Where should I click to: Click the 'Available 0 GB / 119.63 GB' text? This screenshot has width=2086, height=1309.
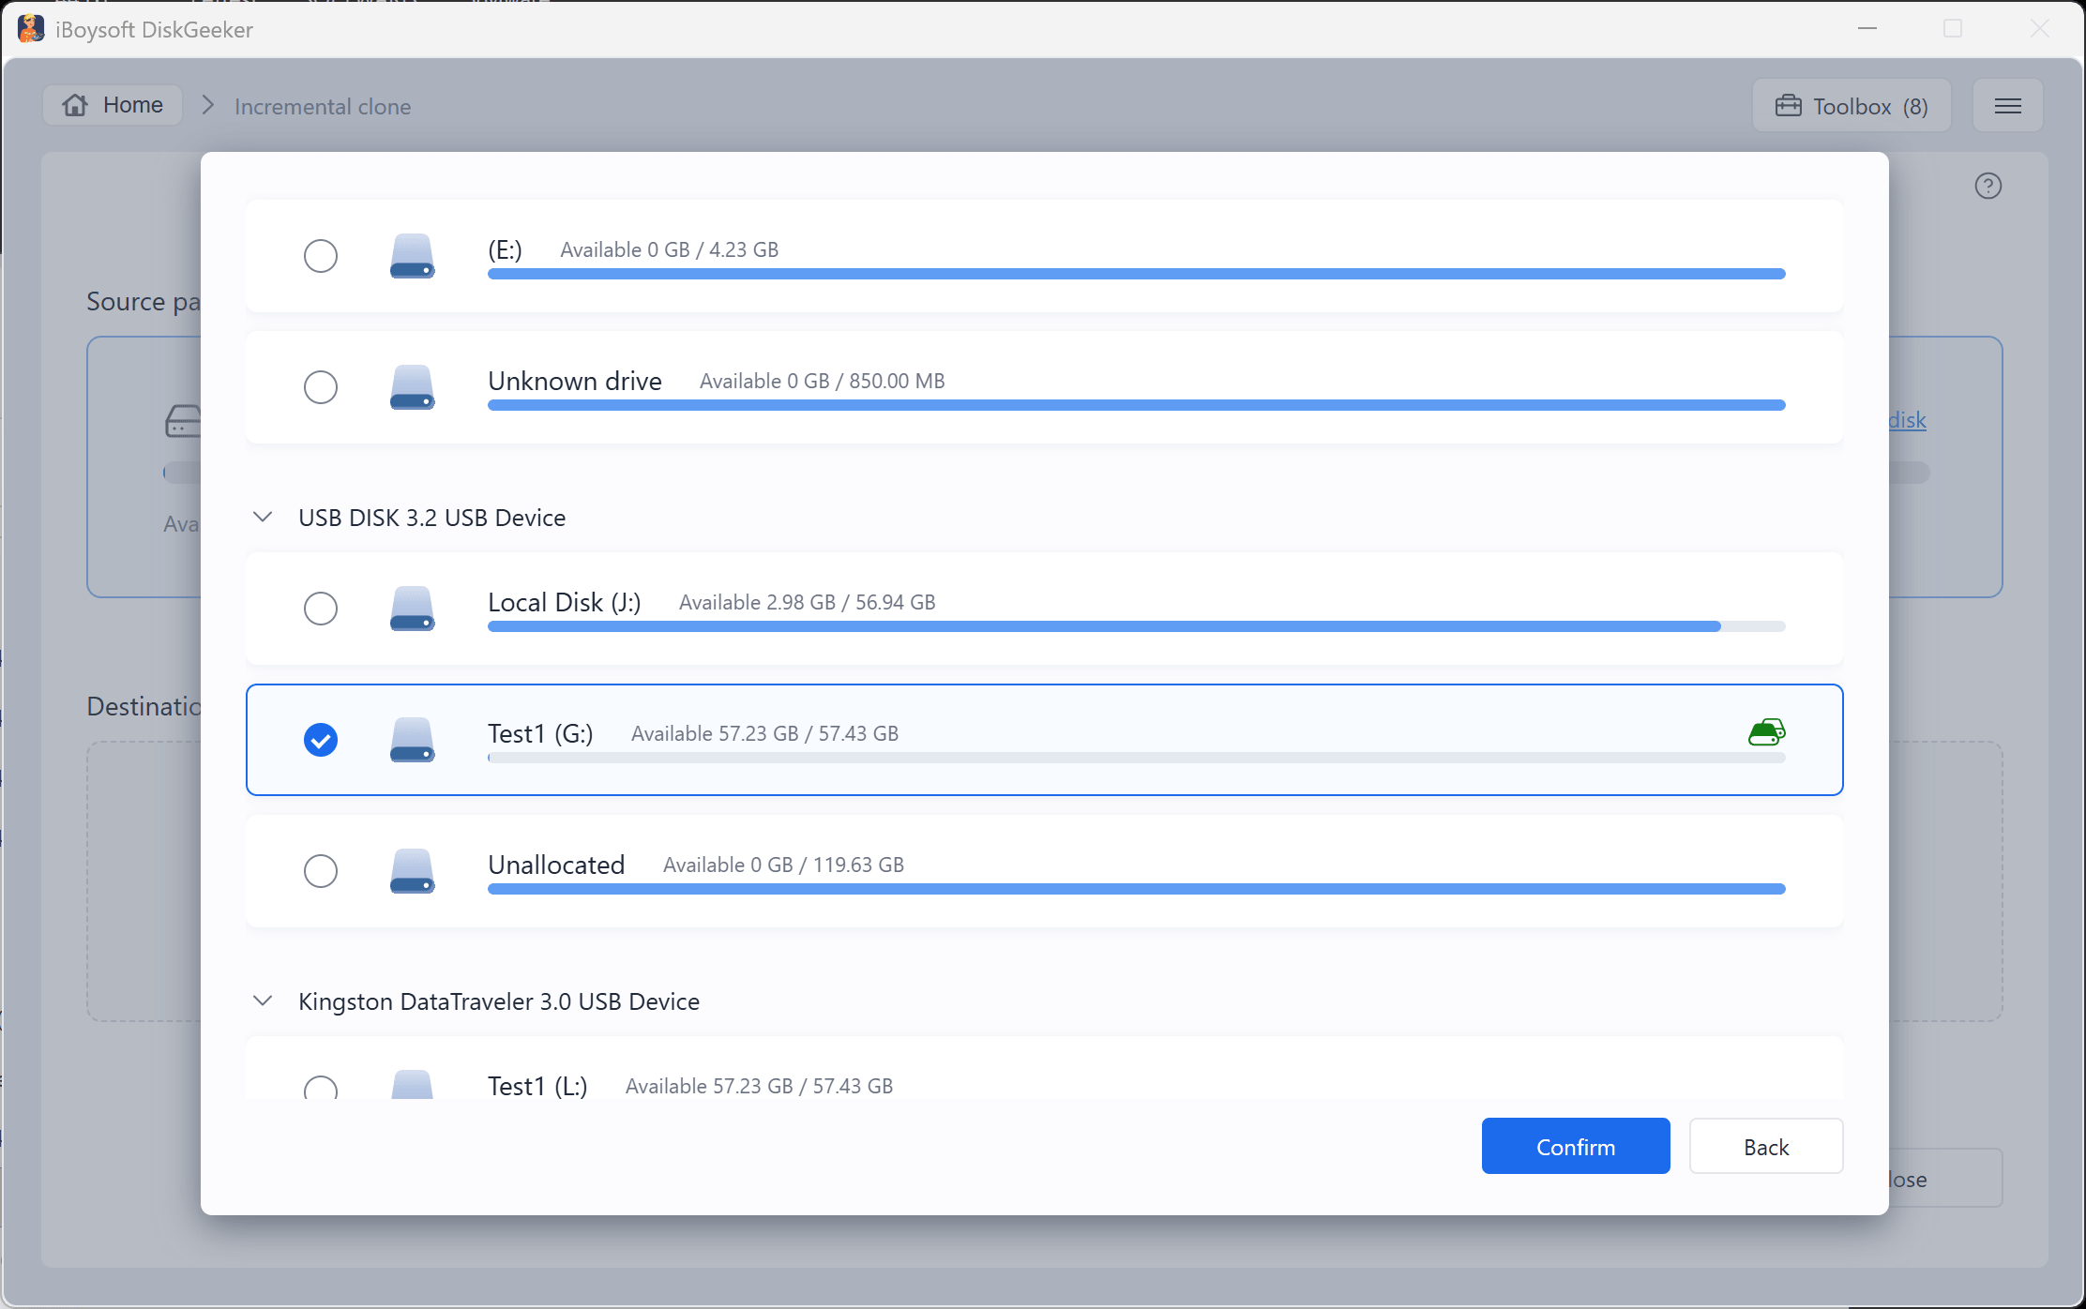(783, 865)
